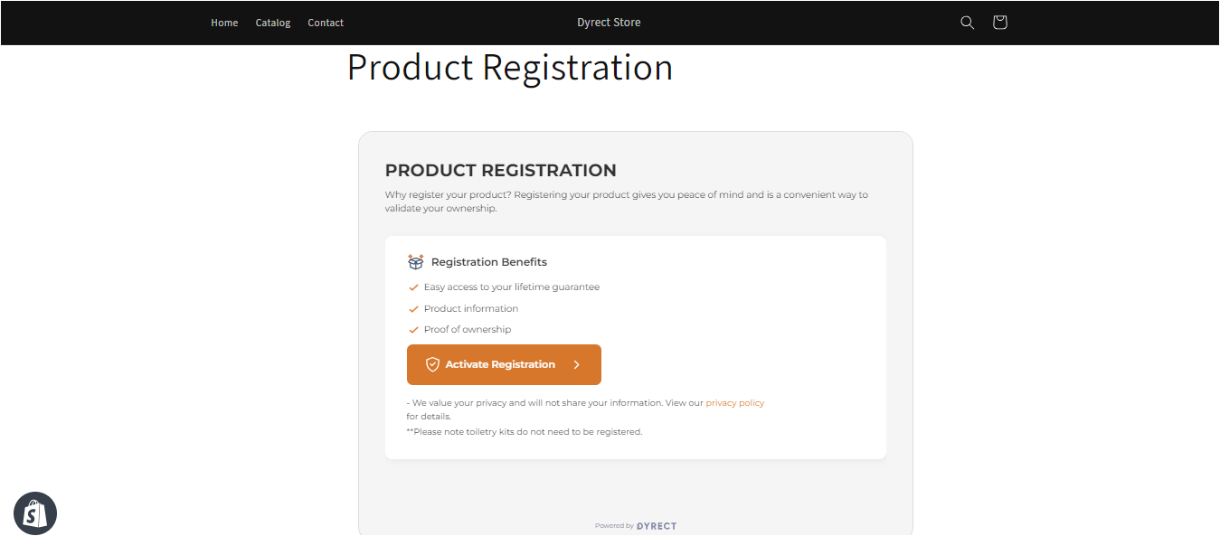The image size is (1220, 536).
Task: Open the Contact menu item
Action: 326,23
